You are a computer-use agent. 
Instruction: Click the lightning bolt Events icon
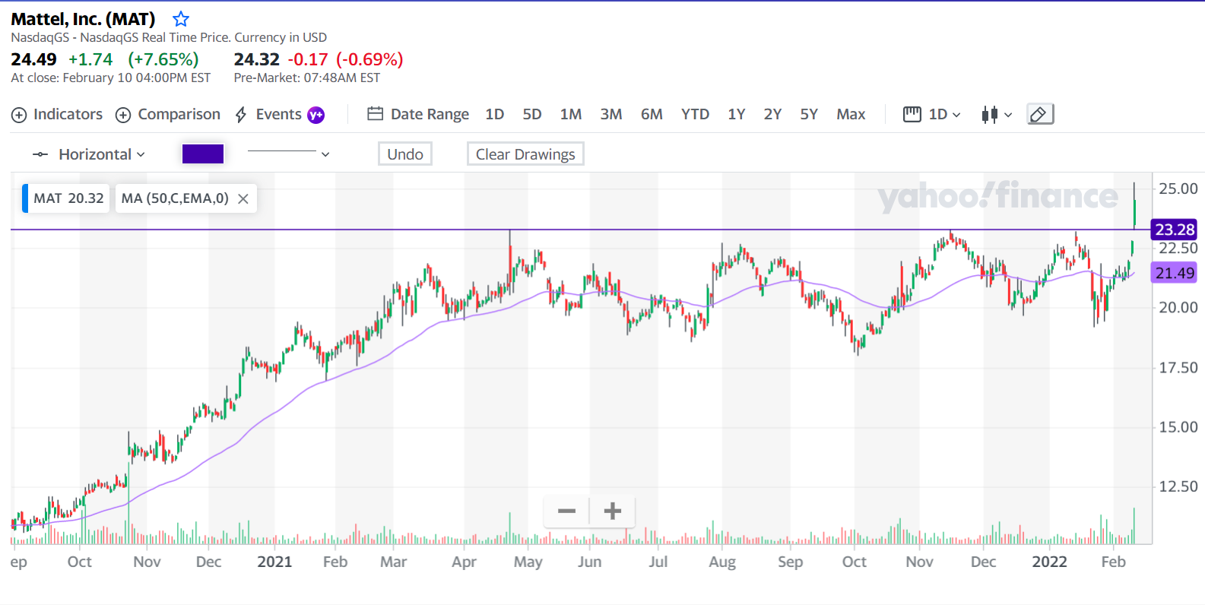[241, 115]
